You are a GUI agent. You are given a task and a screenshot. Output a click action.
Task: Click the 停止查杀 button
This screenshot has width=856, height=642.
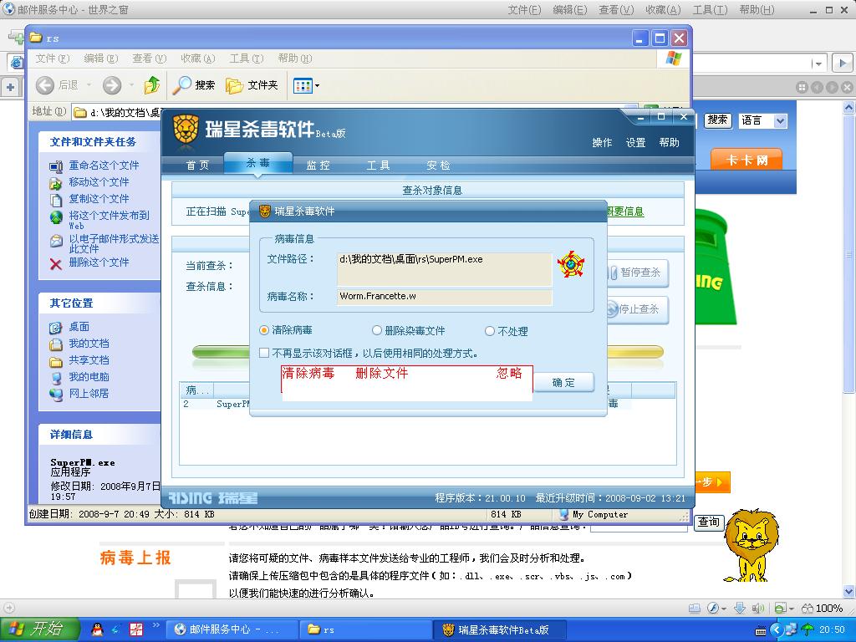click(x=638, y=309)
